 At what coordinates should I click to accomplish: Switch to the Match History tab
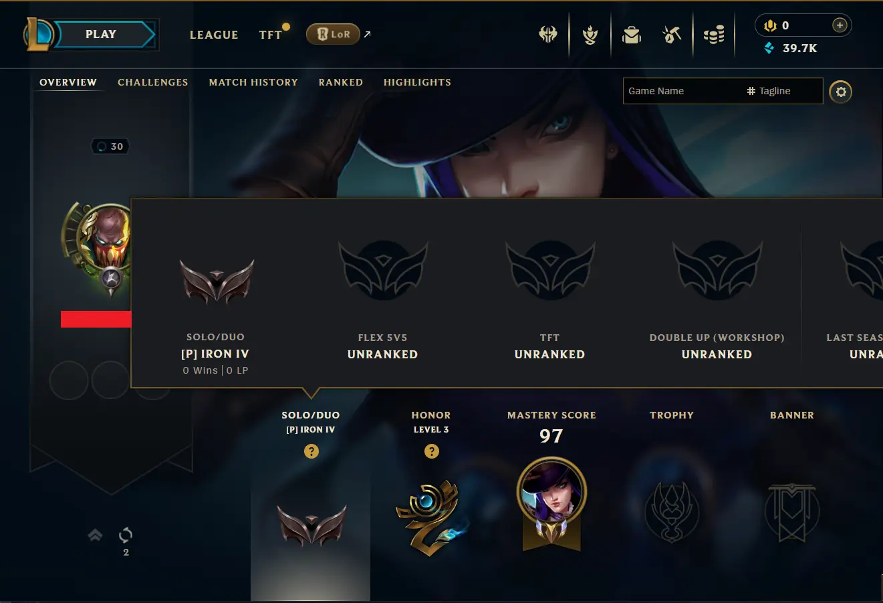click(253, 82)
